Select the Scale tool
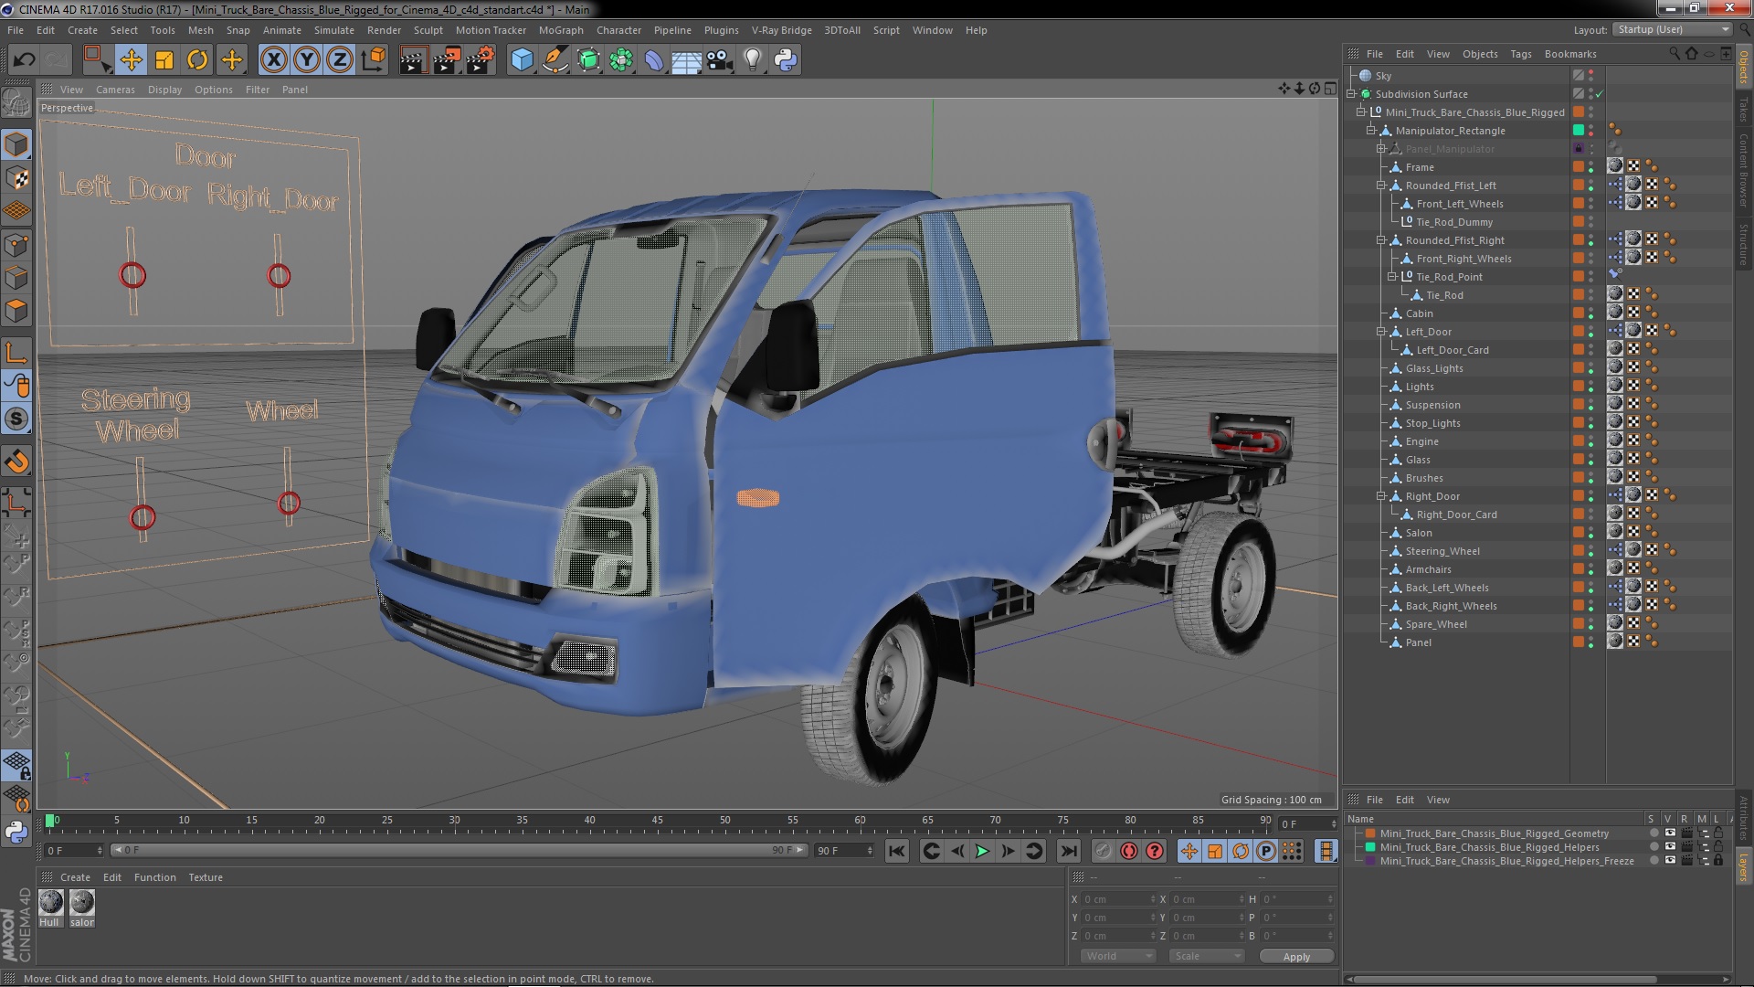This screenshot has height=987, width=1754. [x=164, y=60]
